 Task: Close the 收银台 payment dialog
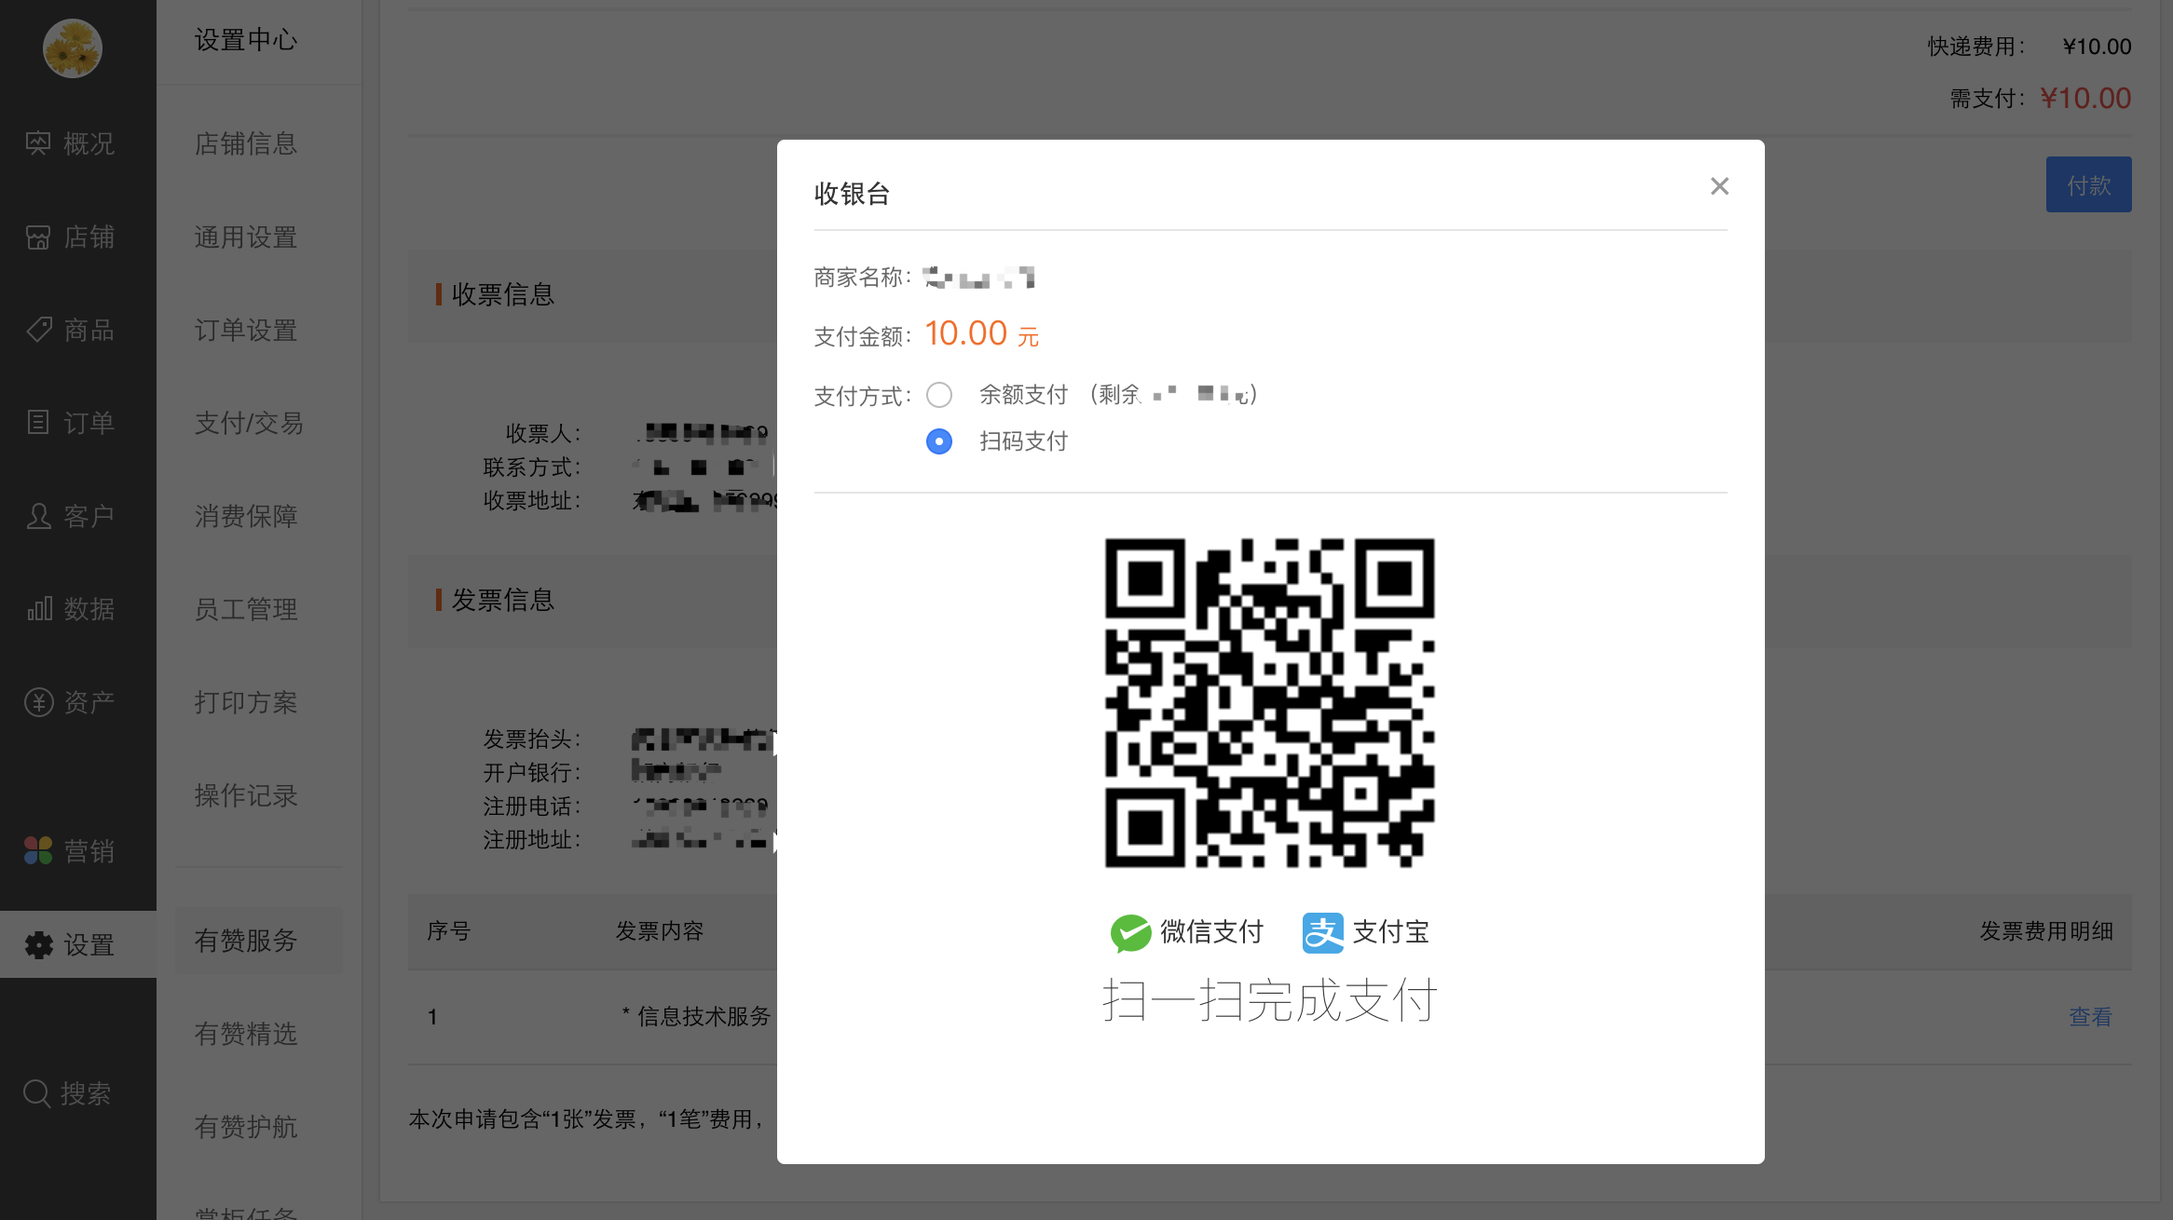pyautogui.click(x=1719, y=186)
